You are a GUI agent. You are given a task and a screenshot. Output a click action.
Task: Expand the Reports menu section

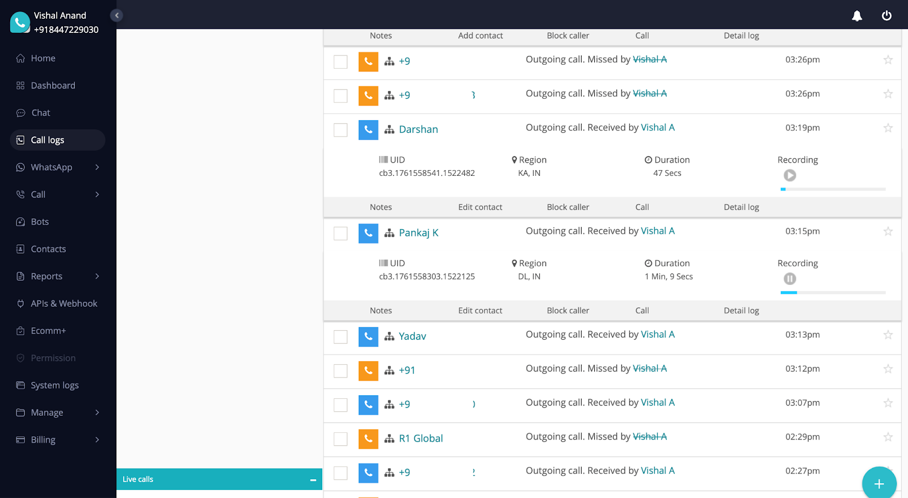point(97,276)
